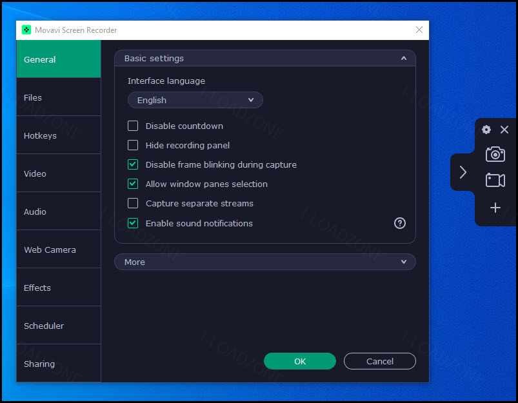Enable Capture separate streams checkbox

click(133, 203)
